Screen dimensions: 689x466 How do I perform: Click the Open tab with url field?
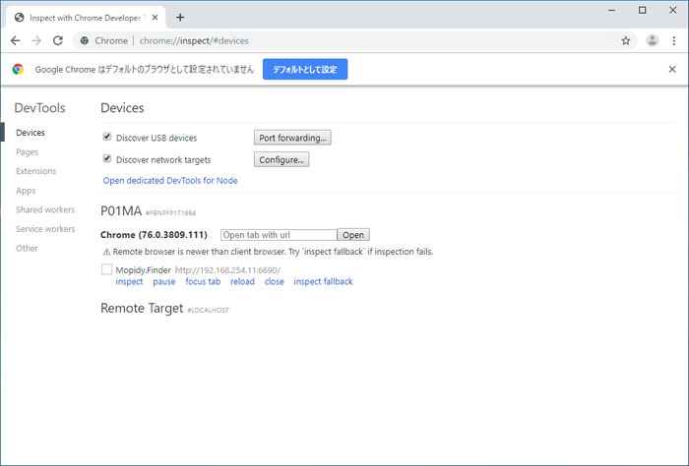279,235
